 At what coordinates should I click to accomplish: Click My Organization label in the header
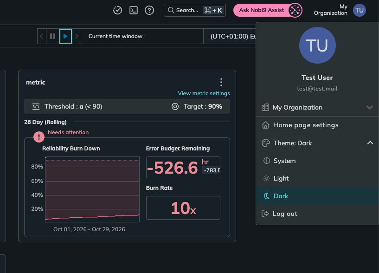pos(330,10)
